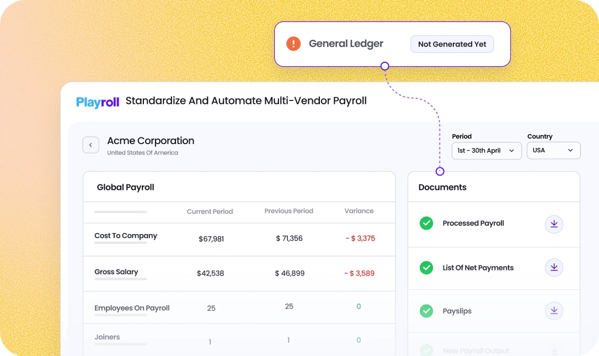Click green checkmark beside List Of Net Payments

(x=426, y=267)
